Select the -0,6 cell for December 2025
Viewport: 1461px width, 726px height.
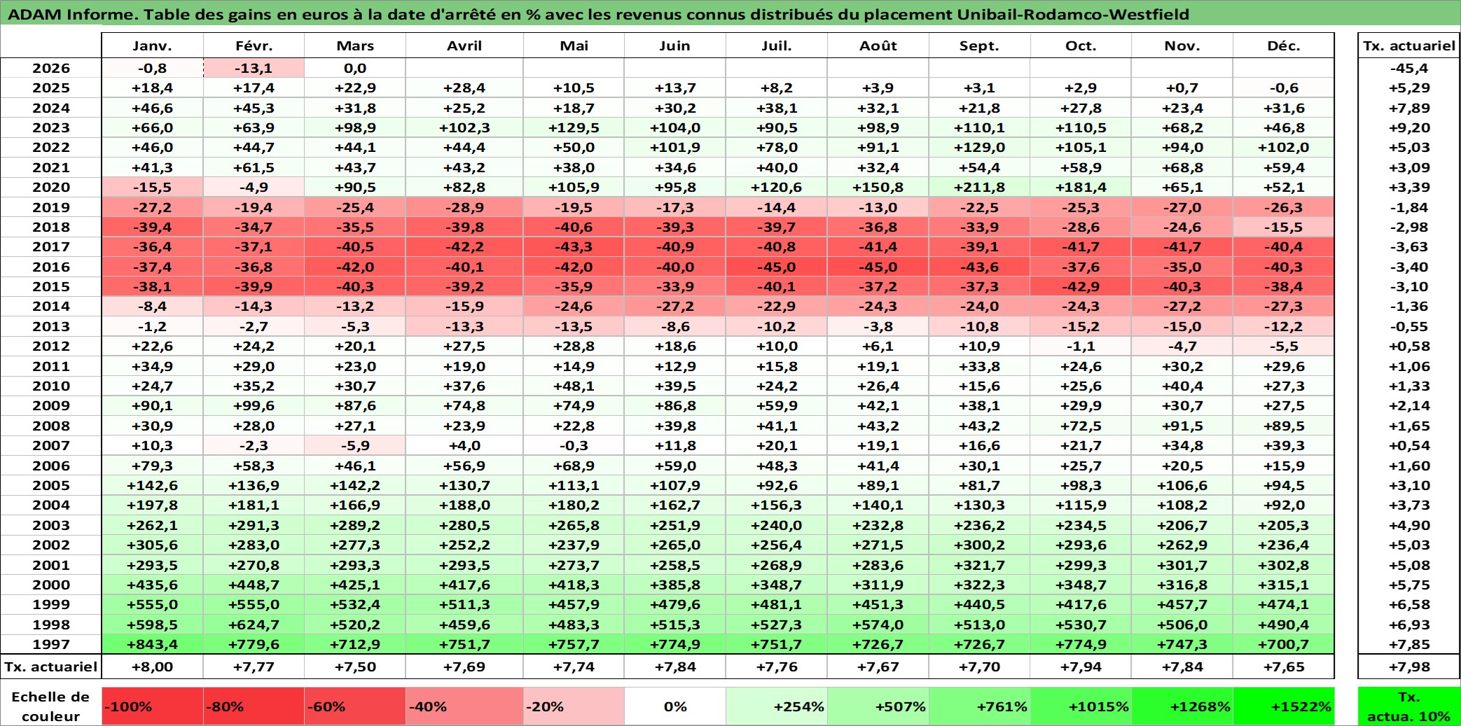[1284, 88]
